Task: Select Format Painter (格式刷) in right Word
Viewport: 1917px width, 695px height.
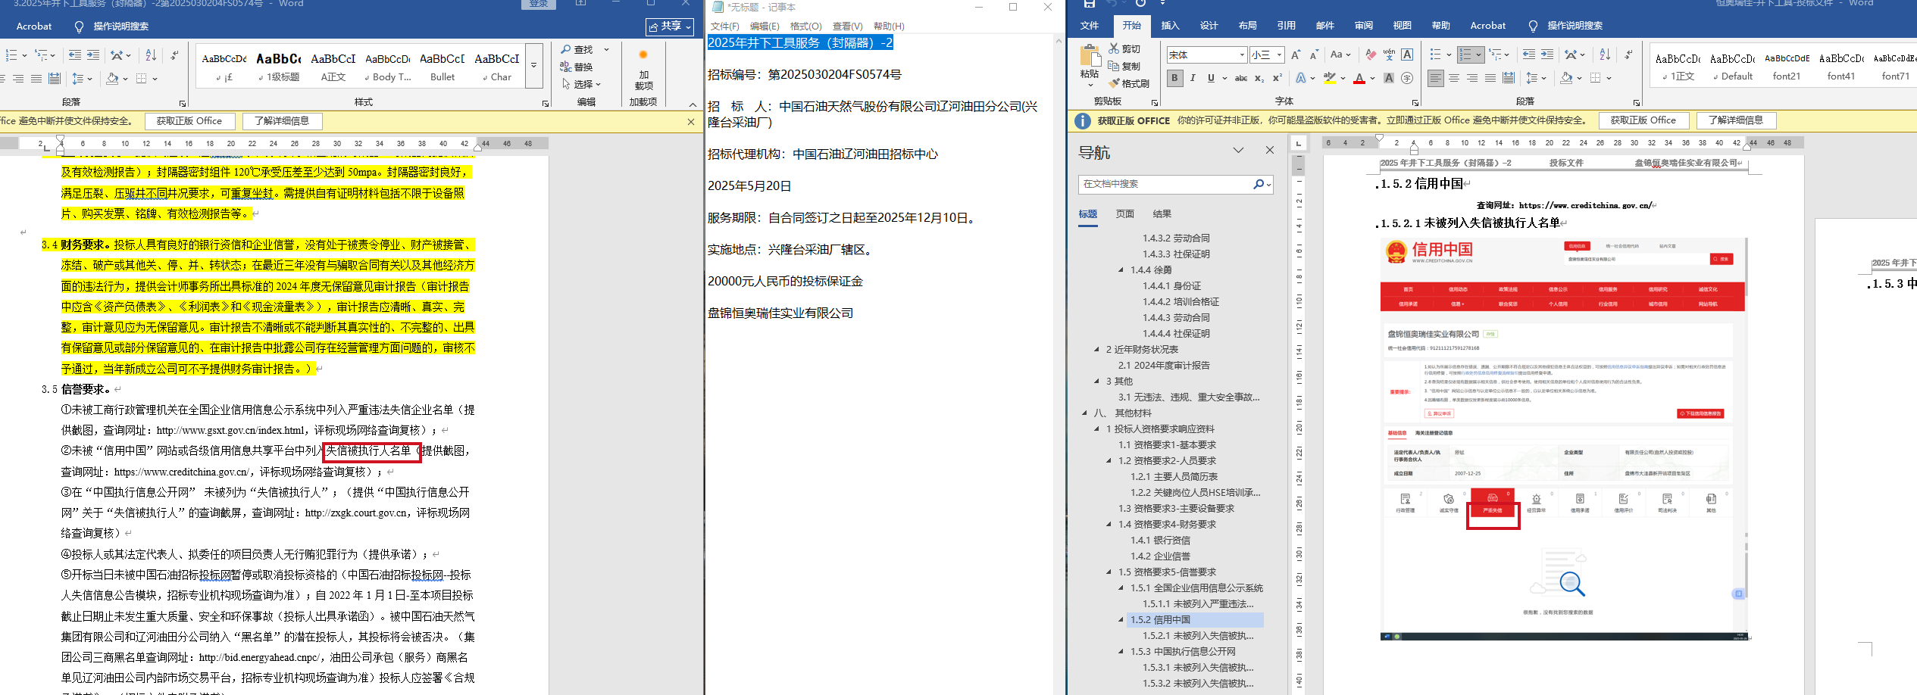Action: click(1129, 83)
